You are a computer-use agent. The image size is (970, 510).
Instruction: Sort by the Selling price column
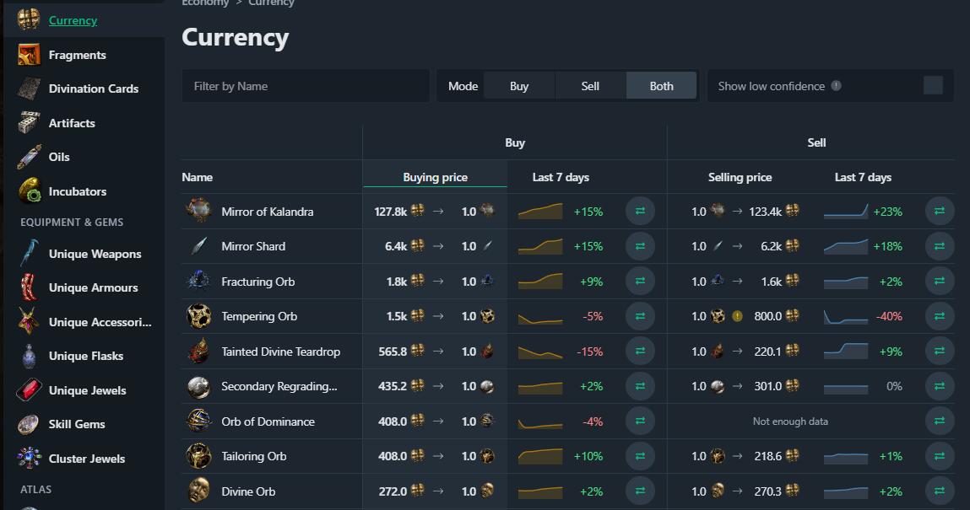[740, 177]
